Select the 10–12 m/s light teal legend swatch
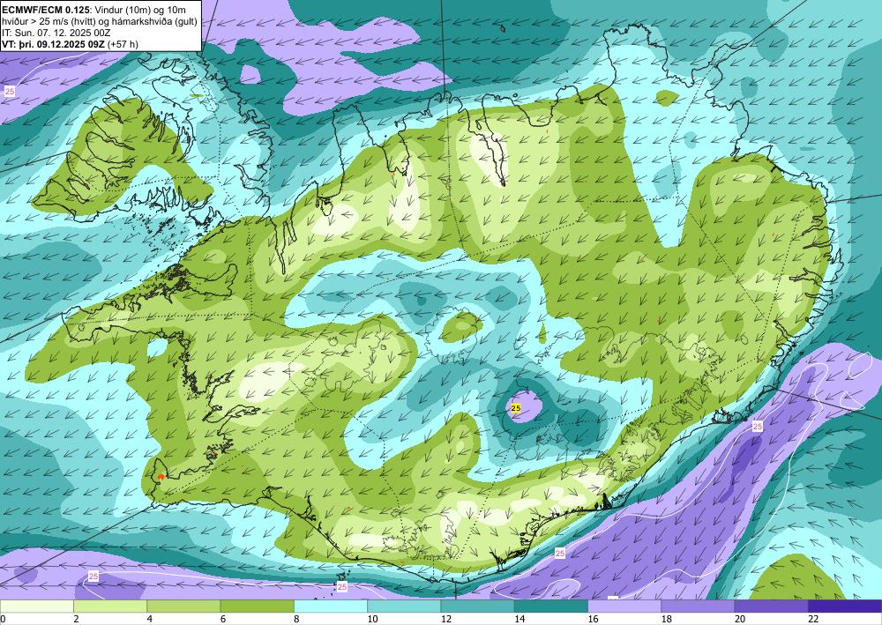Screen dimensions: 882x625 404,606
